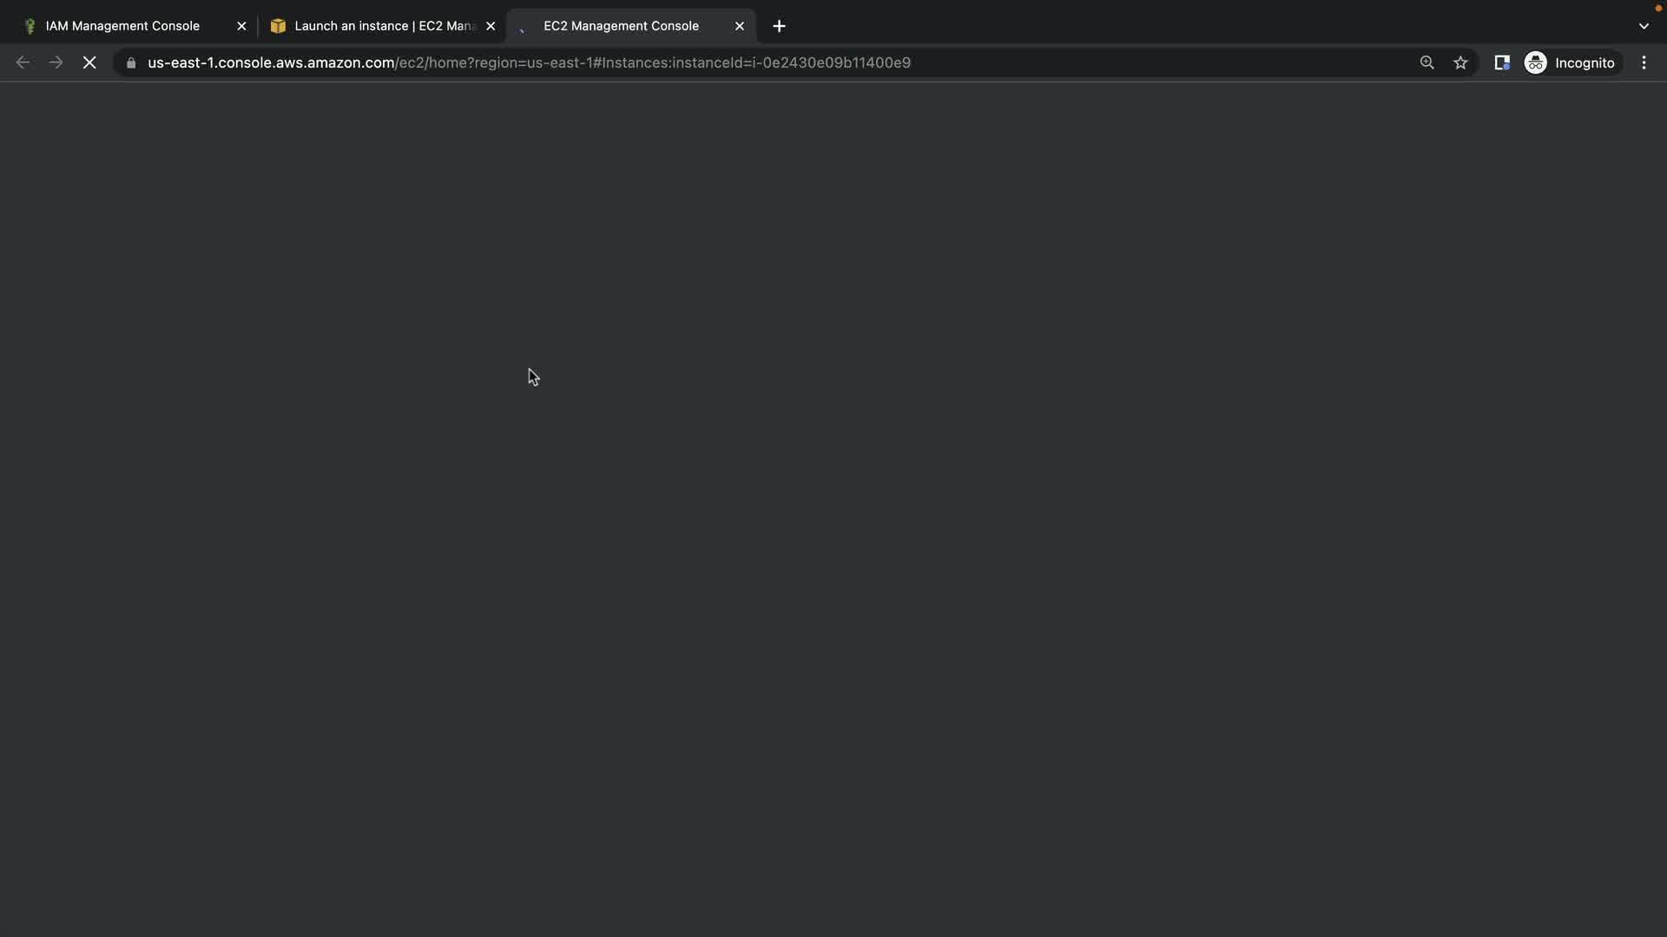Click the browser back arrow
Screen dimensions: 1667x937
coord(23,62)
